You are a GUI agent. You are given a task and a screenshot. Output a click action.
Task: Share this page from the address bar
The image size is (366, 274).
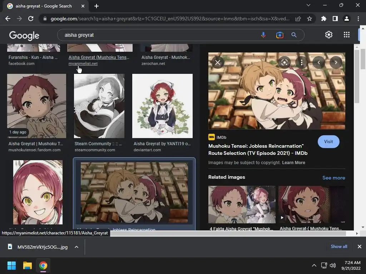(298, 19)
